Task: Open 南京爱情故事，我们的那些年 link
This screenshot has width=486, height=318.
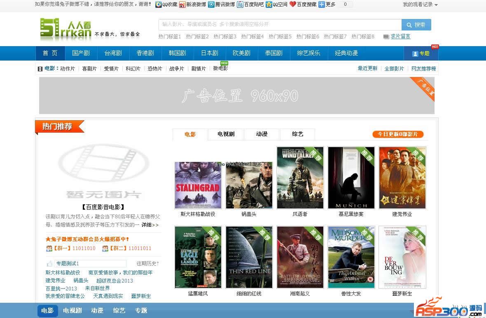Action: [x=121, y=273]
